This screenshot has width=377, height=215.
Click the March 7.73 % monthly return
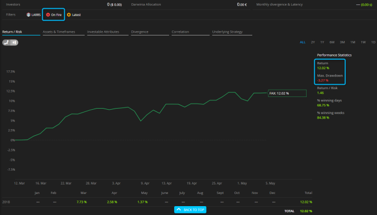pos(81,202)
